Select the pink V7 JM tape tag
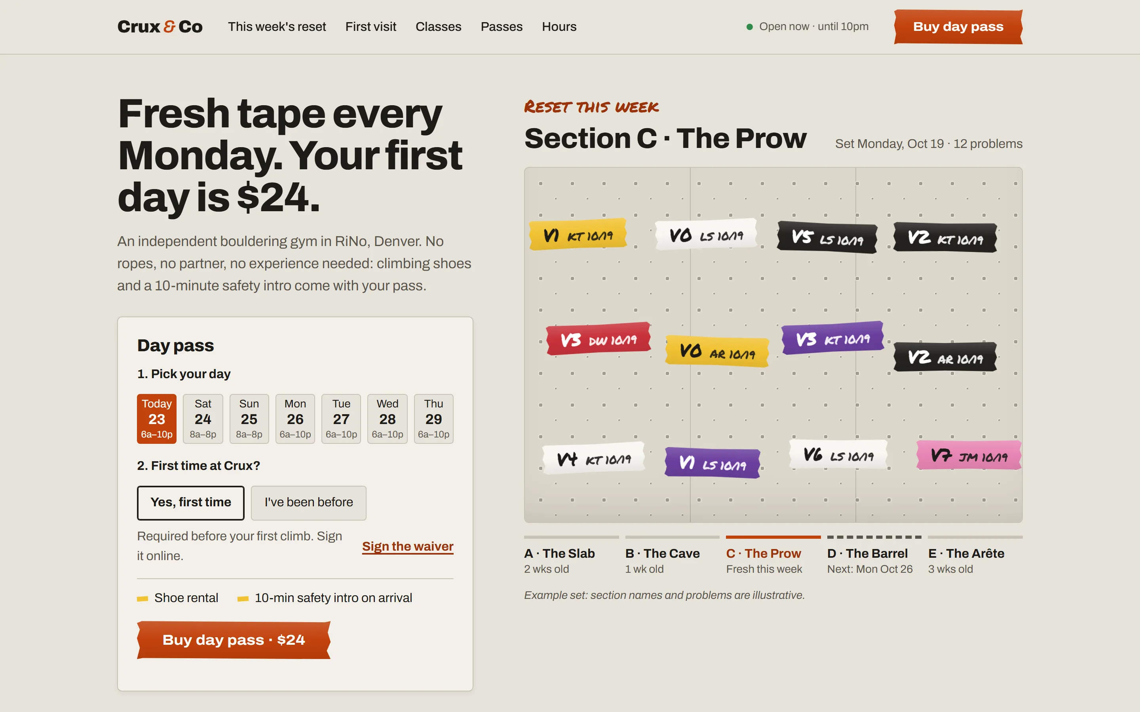The image size is (1140, 712). 969,455
